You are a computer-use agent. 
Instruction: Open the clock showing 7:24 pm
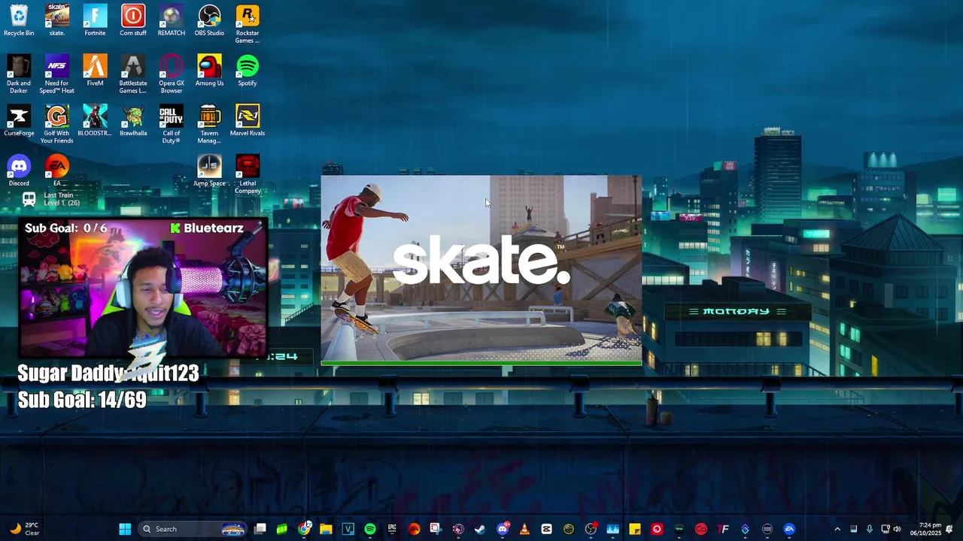925,529
